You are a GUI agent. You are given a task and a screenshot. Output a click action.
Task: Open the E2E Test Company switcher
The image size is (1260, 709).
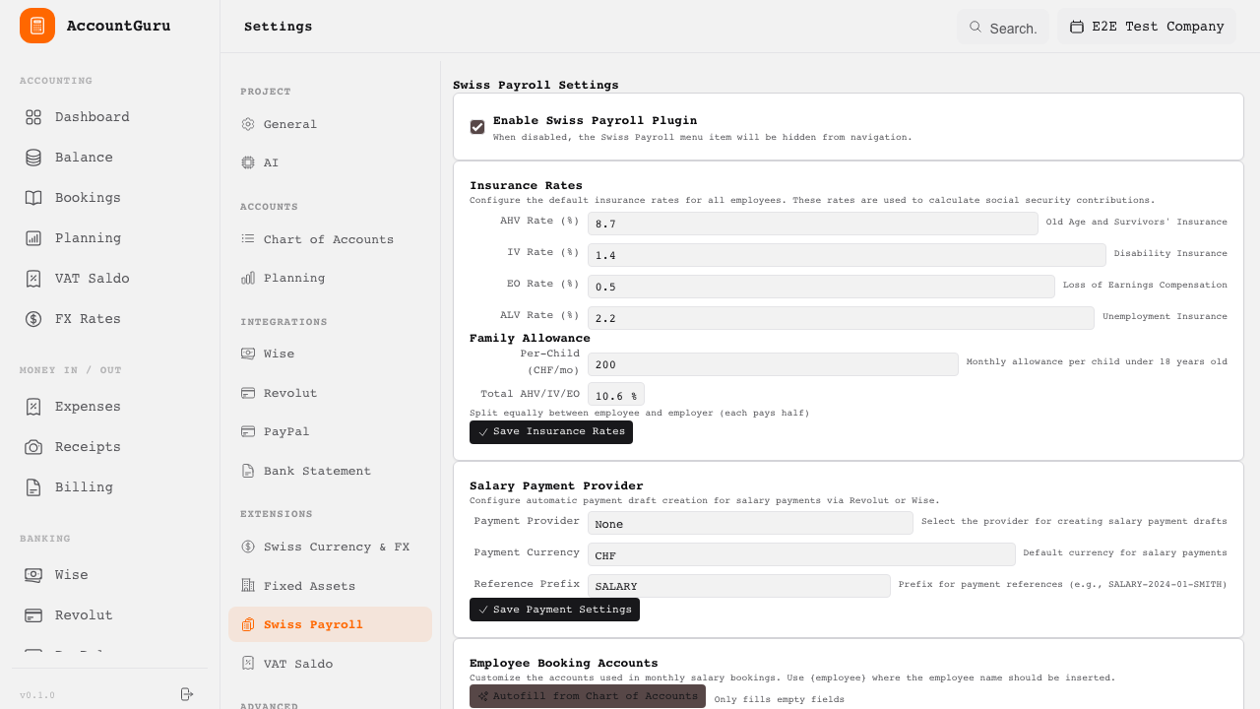pos(1147,27)
